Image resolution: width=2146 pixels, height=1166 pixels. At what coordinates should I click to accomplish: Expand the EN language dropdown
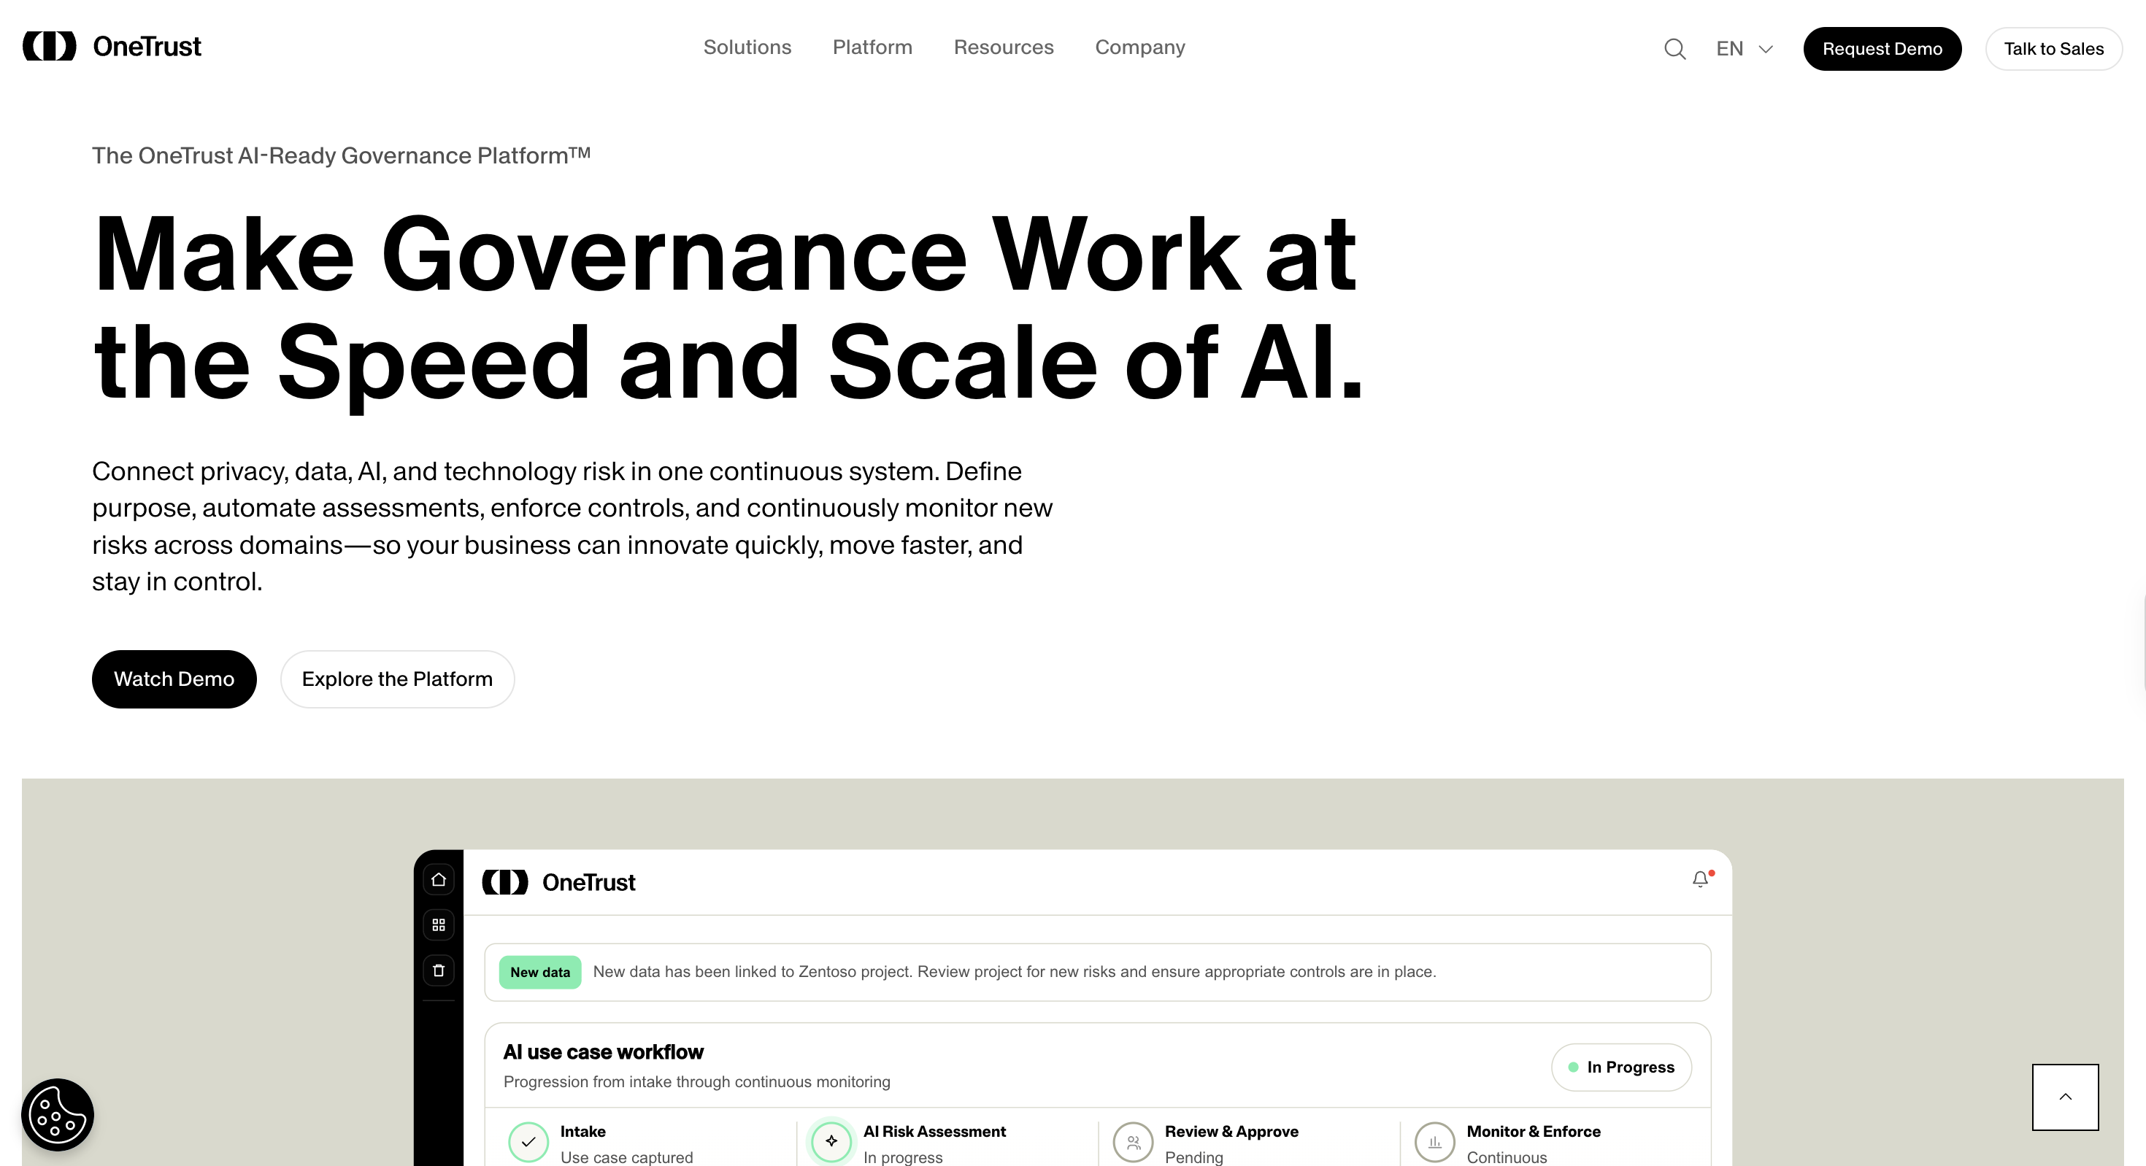pos(1745,49)
